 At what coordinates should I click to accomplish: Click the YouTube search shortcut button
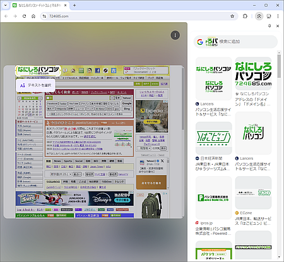tap(74, 104)
